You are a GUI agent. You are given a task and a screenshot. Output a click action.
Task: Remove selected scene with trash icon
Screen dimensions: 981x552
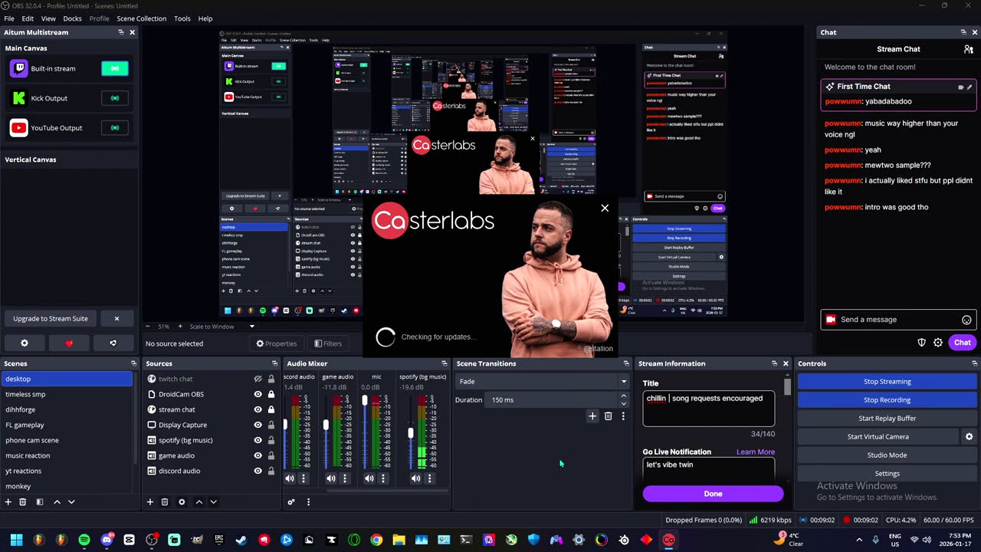(23, 502)
